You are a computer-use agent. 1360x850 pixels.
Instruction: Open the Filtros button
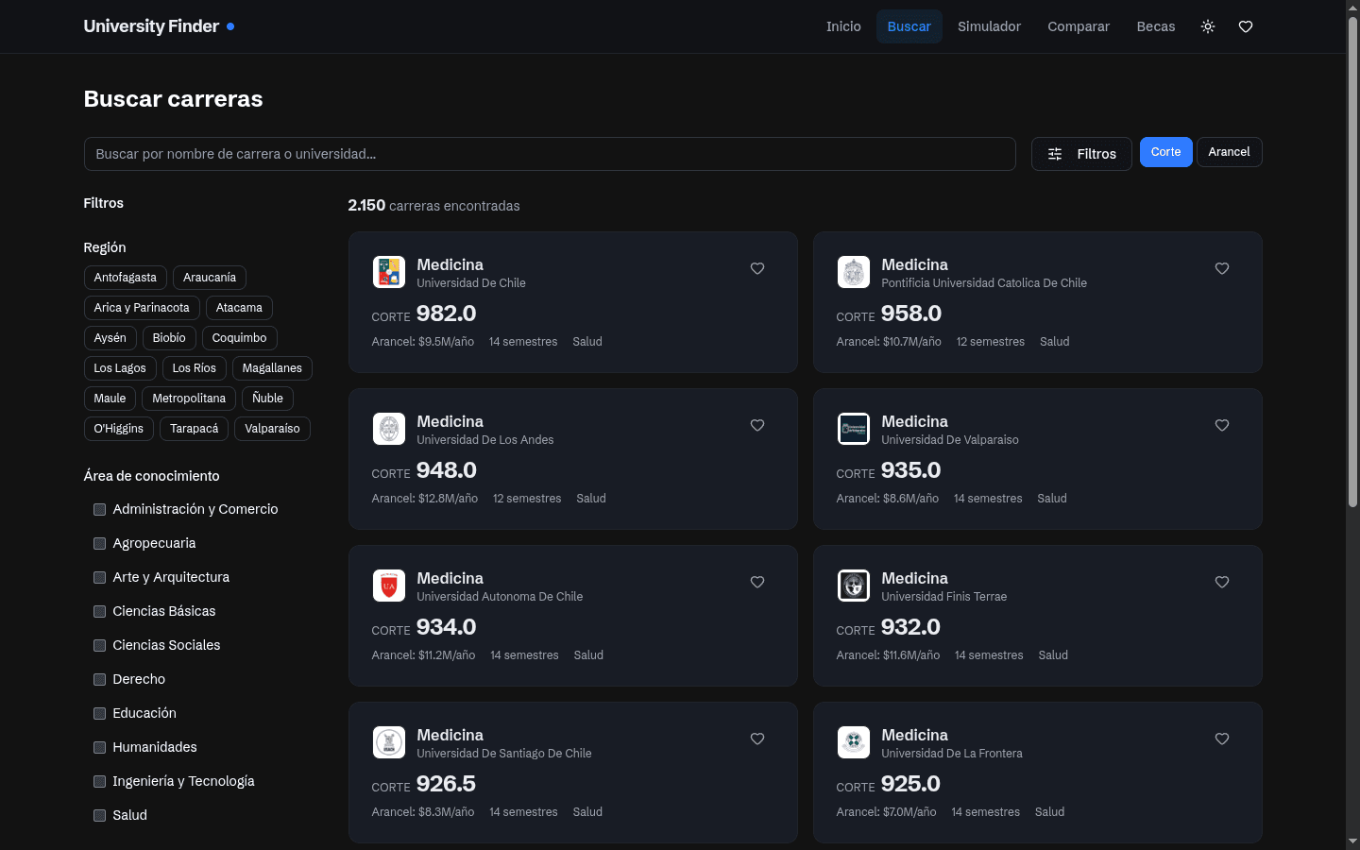(x=1081, y=154)
